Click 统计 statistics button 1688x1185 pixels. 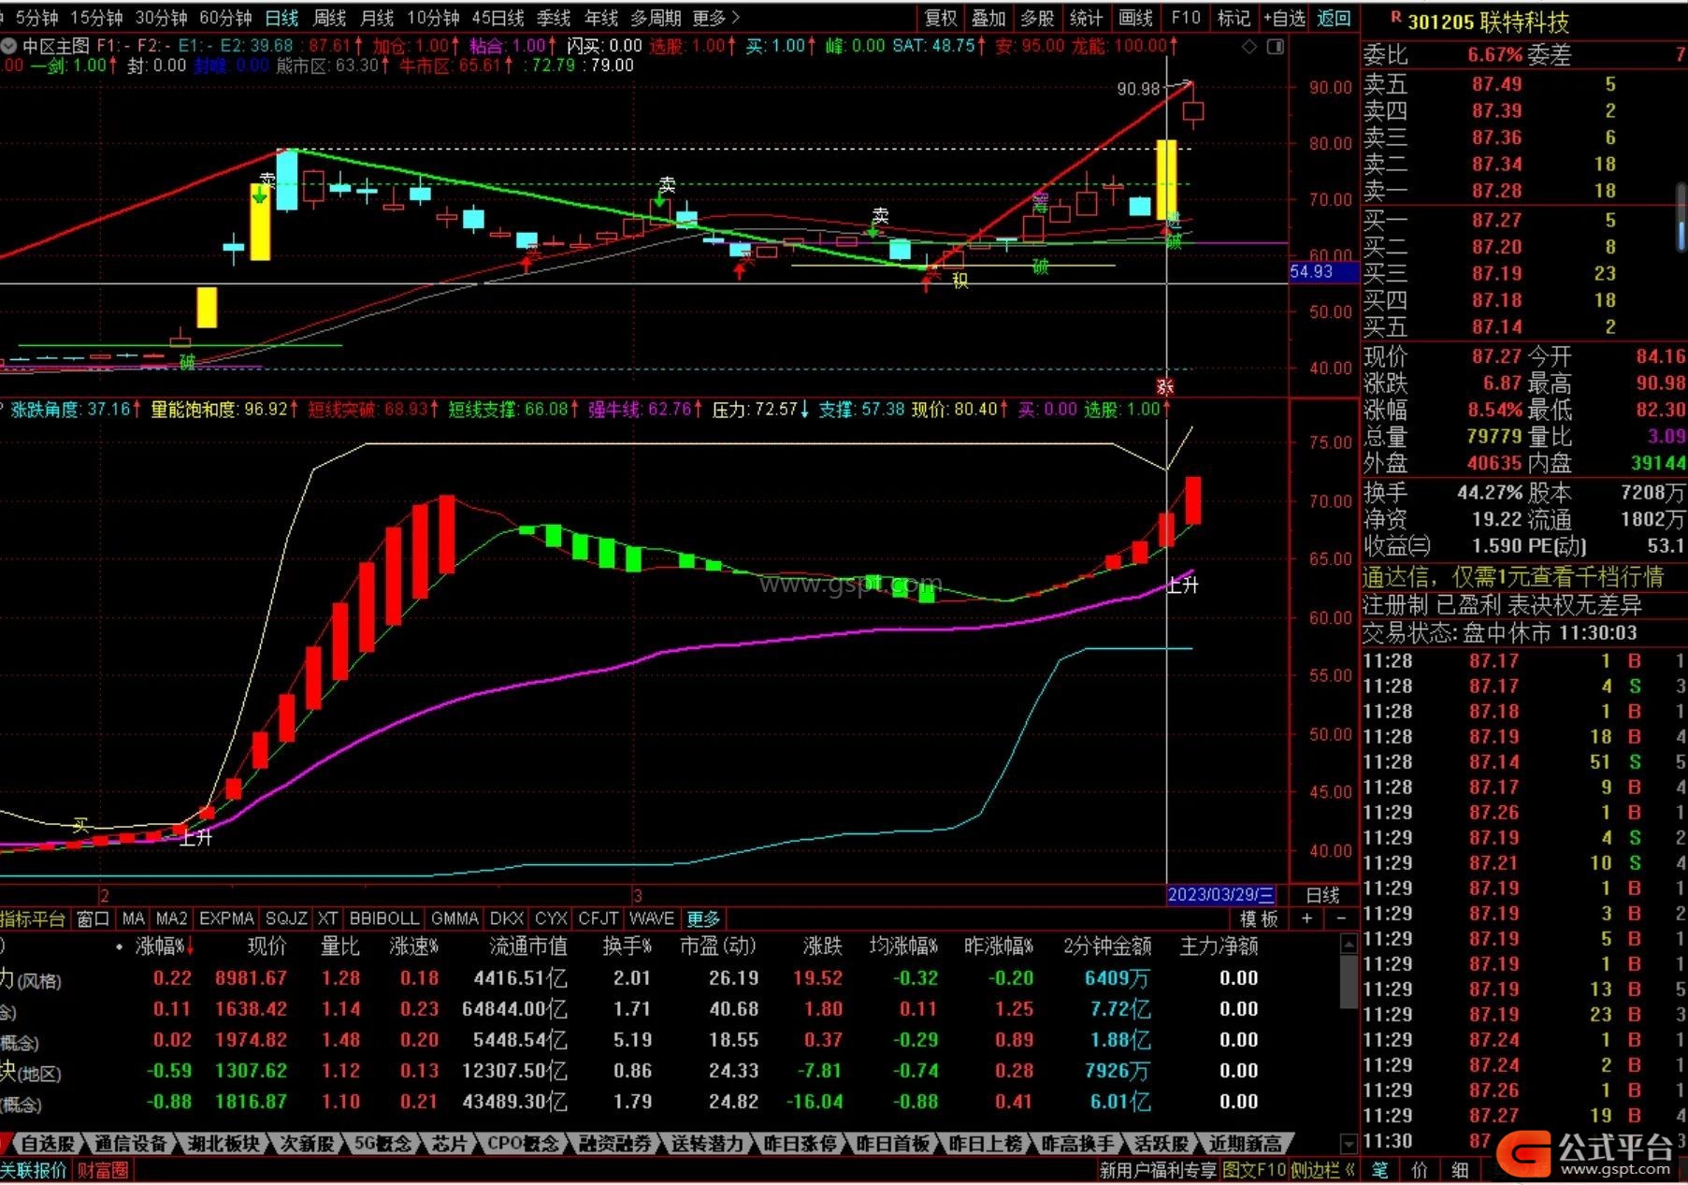click(x=1086, y=18)
